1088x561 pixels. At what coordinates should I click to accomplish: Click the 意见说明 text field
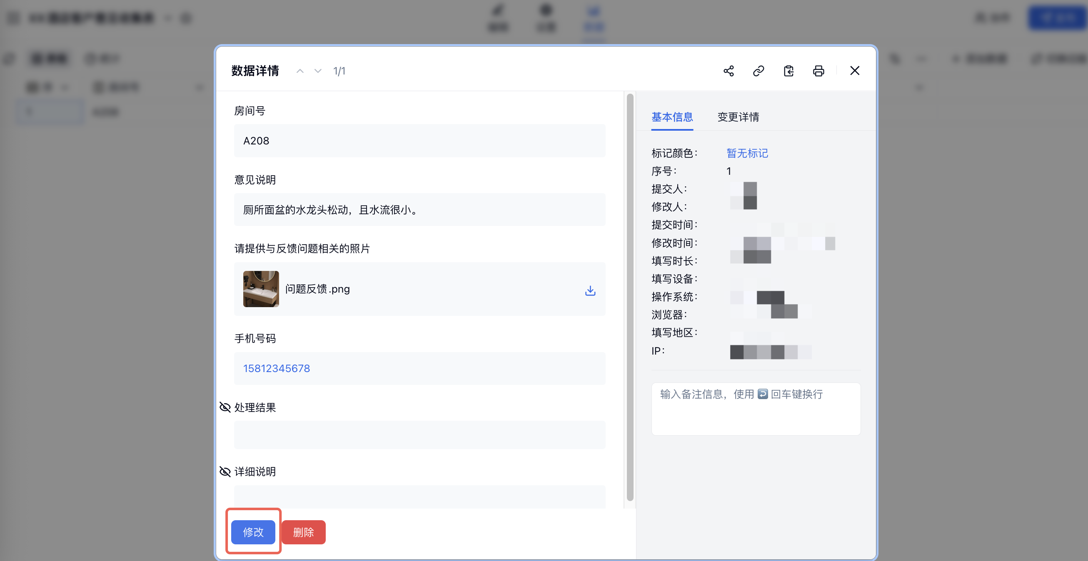pos(420,209)
